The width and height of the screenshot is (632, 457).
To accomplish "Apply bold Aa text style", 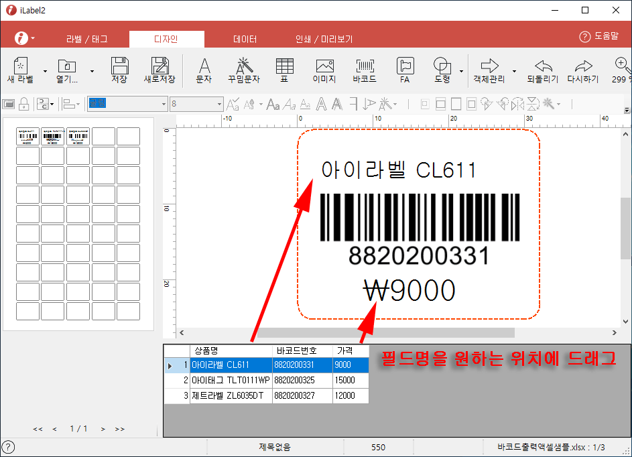I will click(273, 105).
